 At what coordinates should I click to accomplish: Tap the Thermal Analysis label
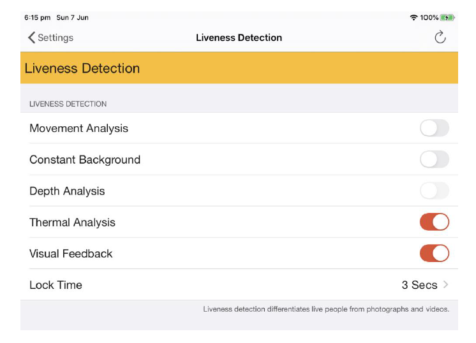[72, 223]
